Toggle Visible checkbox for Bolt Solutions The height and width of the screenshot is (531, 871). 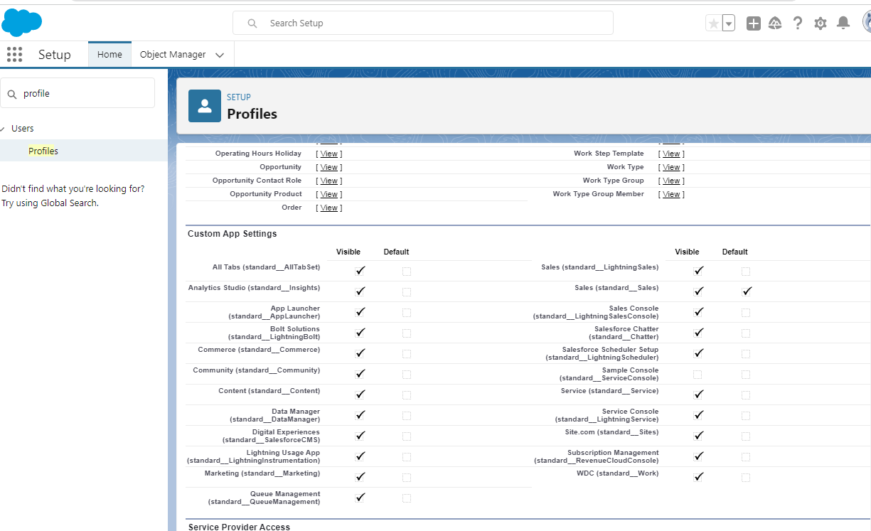360,333
